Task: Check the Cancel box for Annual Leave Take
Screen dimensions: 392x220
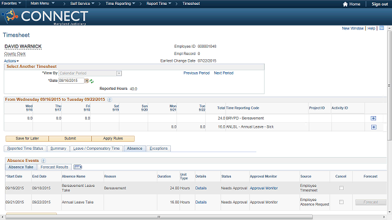Action: pos(341,202)
